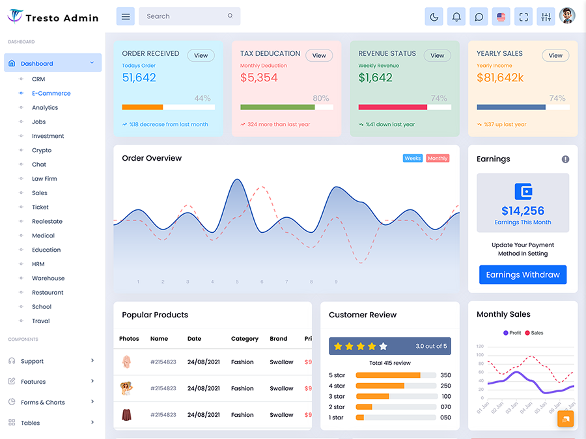Click the Support headset icon

pyautogui.click(x=12, y=360)
